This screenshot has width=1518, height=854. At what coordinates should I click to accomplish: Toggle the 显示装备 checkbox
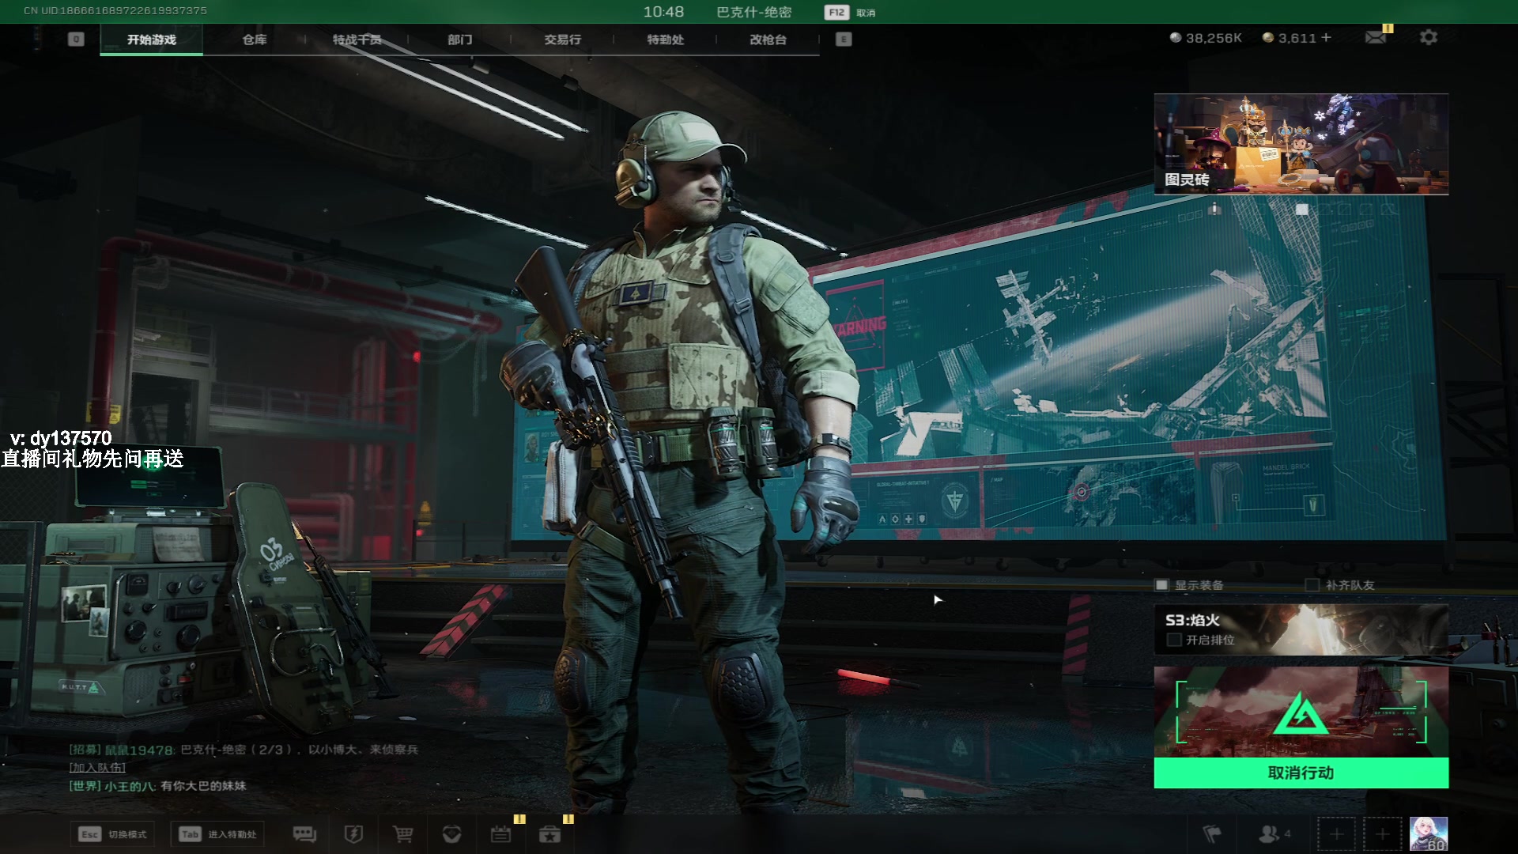pos(1161,585)
